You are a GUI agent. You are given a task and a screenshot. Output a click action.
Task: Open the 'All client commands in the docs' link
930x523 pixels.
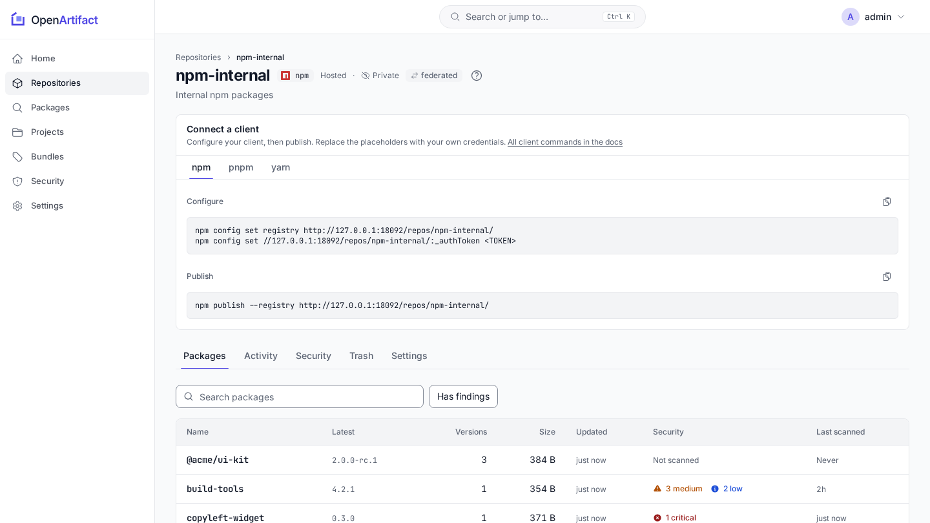pos(565,142)
